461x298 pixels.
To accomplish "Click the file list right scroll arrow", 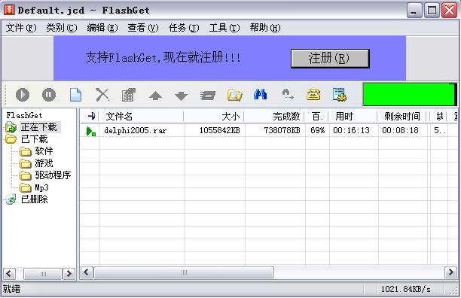I will (x=450, y=272).
